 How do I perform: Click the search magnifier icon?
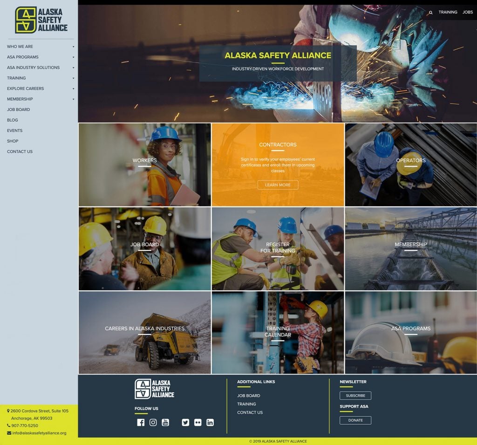coord(430,13)
